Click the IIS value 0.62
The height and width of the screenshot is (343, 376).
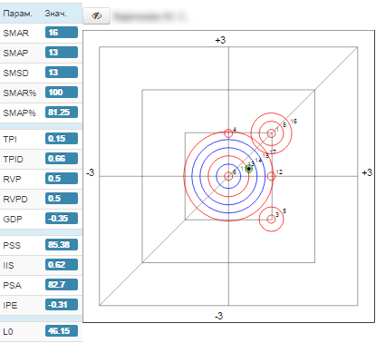62,265
